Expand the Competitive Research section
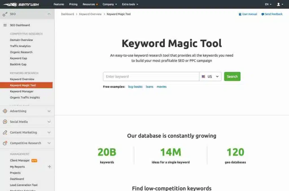The image size is (289, 191). point(49,143)
